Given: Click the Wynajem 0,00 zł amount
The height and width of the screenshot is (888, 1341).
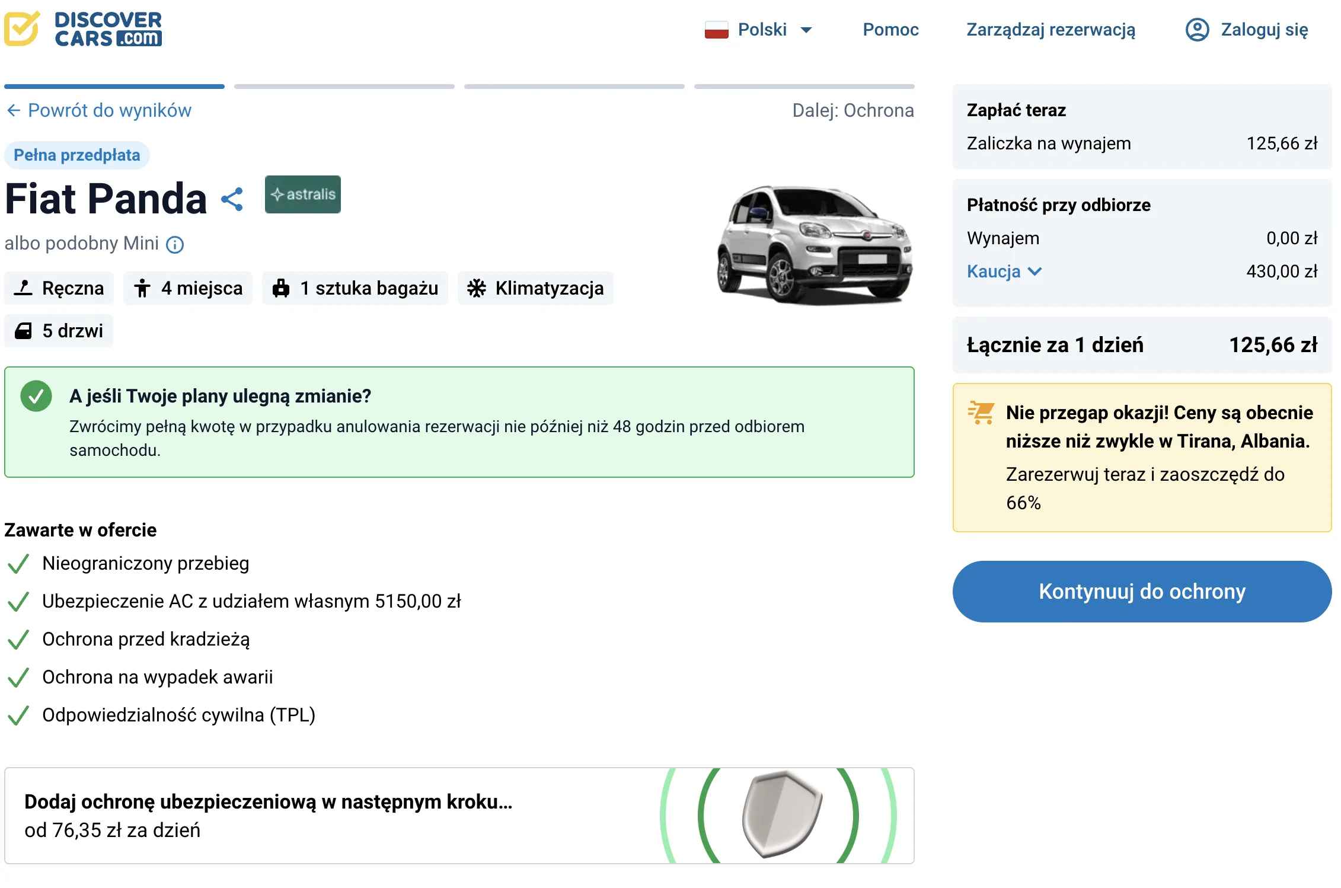Looking at the screenshot, I should point(1292,238).
